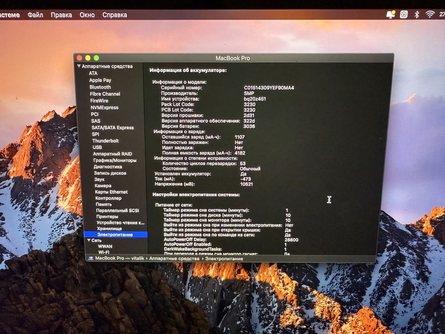Select Wi-Fi under Сеть in sidebar

point(104,252)
